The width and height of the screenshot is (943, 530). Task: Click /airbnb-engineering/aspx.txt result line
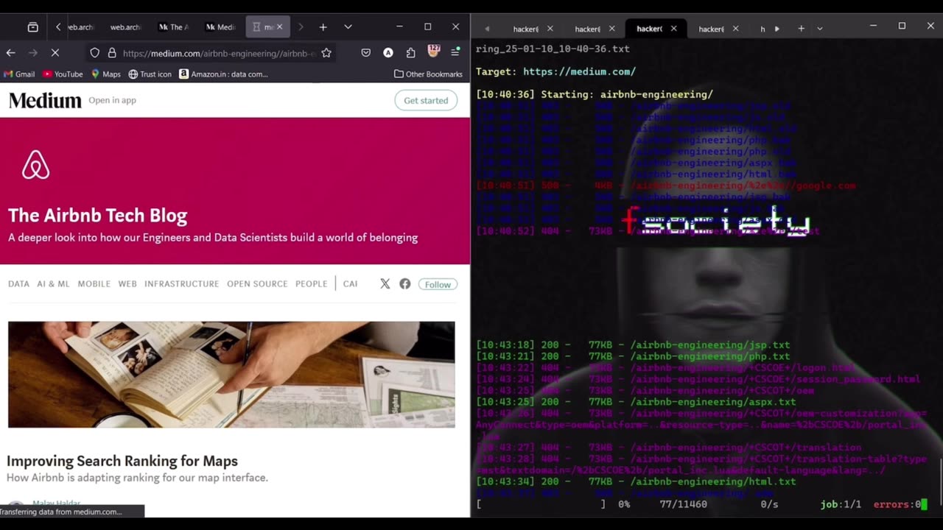click(x=636, y=402)
